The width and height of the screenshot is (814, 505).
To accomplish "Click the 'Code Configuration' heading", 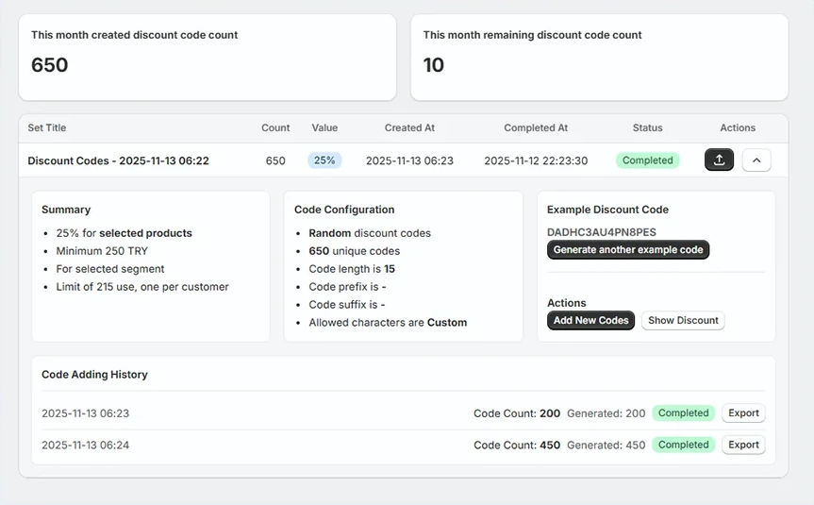I will point(344,210).
